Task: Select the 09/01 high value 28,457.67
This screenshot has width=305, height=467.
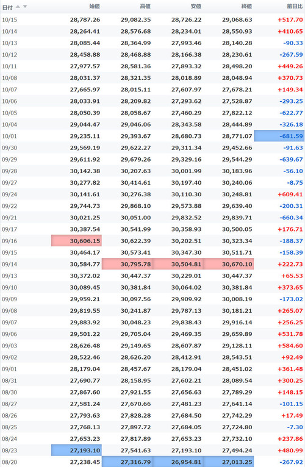Action: 135,369
